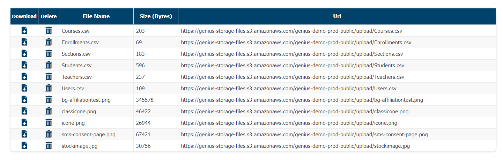Sort by File Name column header
This screenshot has height=160, width=503.
[96, 16]
